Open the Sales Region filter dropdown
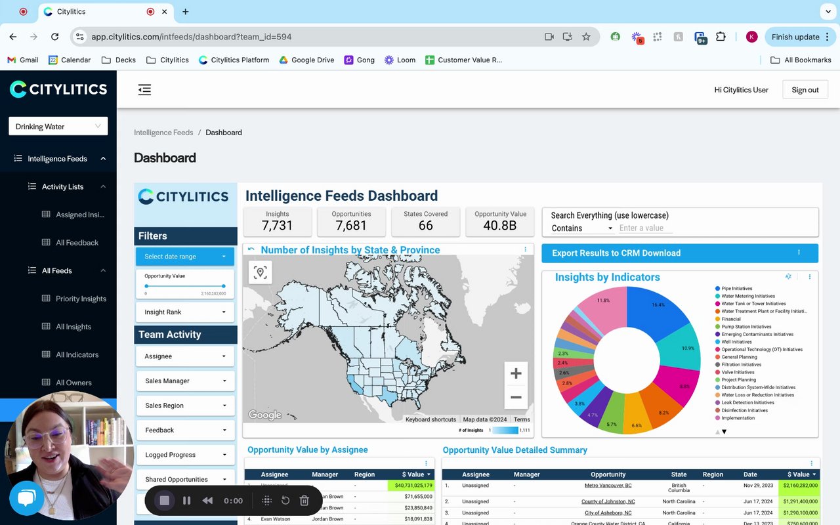The height and width of the screenshot is (525, 840). 186,406
